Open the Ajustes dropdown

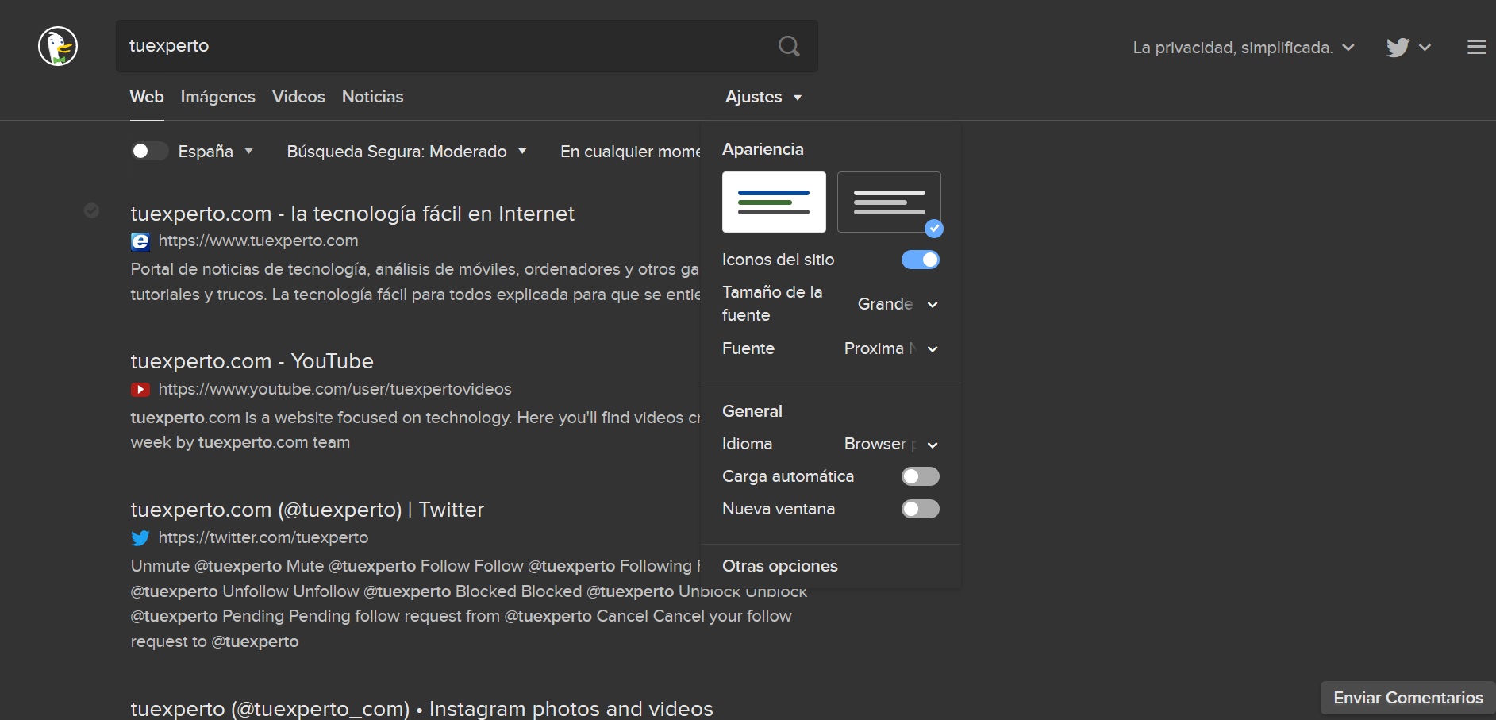pos(763,97)
